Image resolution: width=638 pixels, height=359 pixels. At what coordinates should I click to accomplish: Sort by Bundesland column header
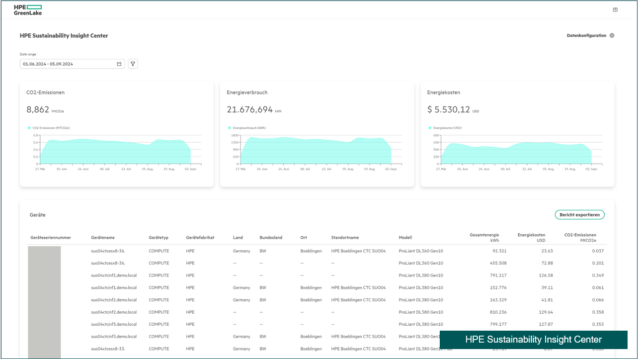(271, 238)
